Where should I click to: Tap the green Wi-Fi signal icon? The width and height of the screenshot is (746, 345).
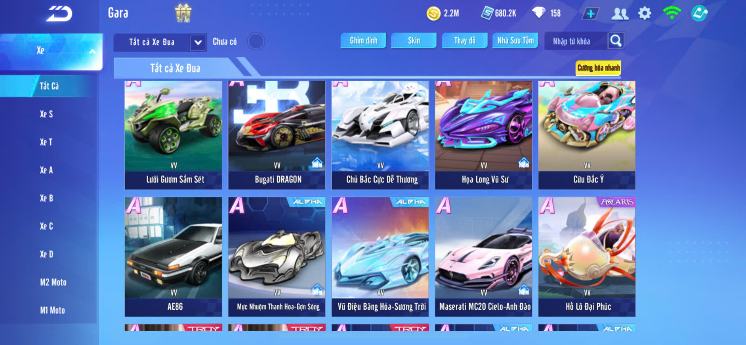672,13
